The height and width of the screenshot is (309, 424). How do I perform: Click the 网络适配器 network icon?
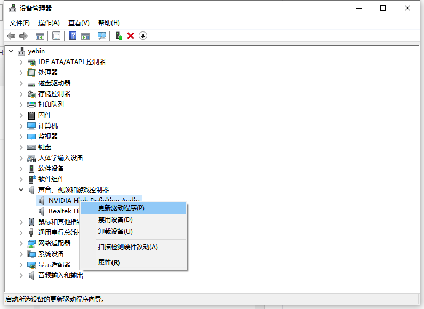[31, 243]
